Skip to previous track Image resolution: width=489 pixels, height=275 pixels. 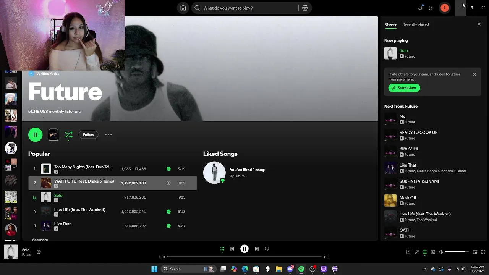[232, 249]
